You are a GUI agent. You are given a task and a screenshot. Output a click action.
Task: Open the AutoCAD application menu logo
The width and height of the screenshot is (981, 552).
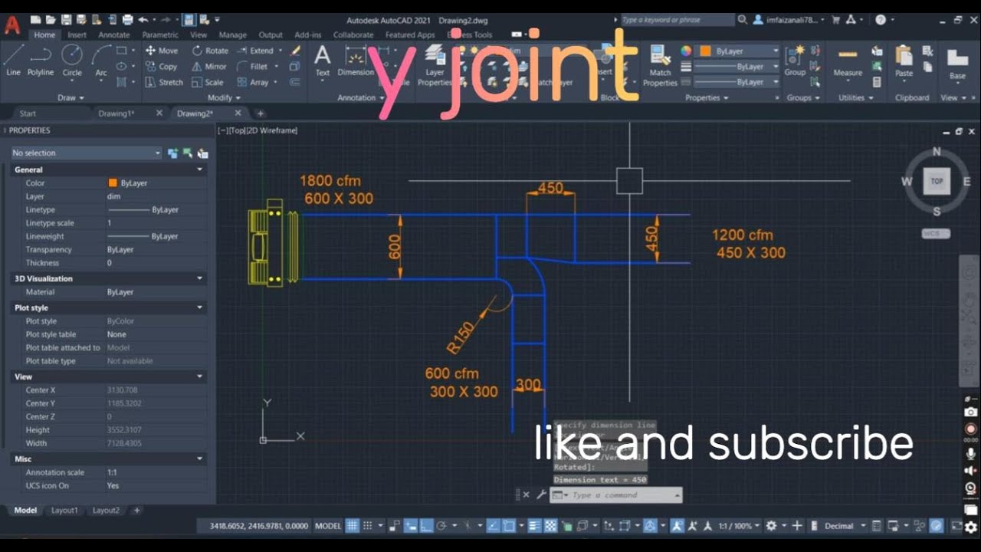12,24
